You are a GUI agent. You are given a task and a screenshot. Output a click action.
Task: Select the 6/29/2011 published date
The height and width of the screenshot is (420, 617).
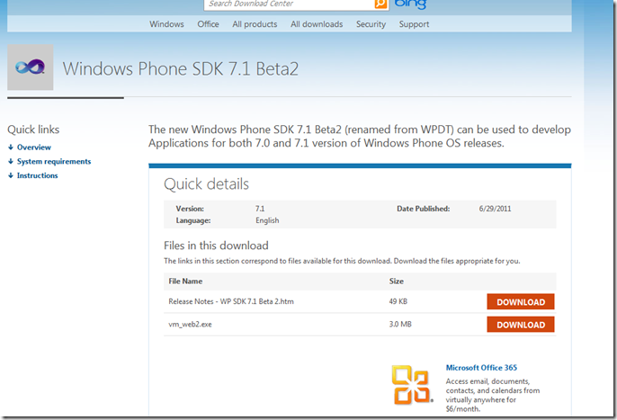point(495,209)
